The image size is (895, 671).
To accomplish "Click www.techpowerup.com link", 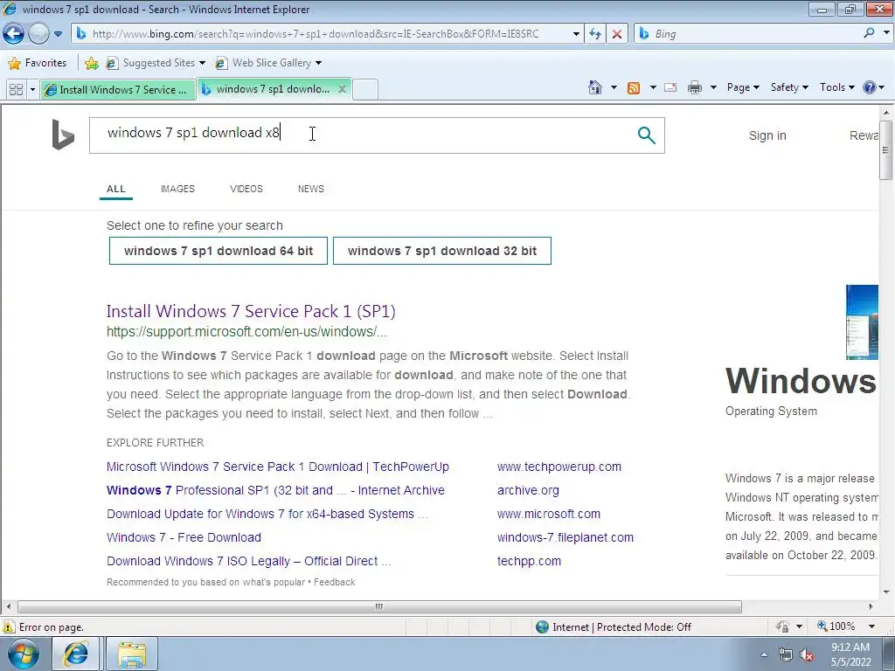I will point(559,467).
